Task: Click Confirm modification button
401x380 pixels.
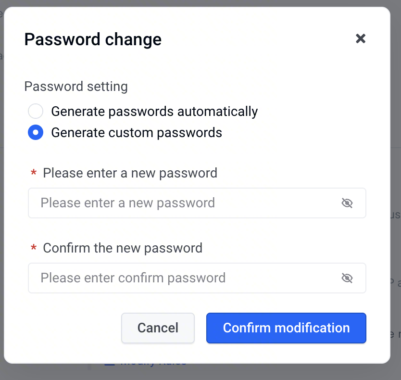Action: pyautogui.click(x=286, y=328)
